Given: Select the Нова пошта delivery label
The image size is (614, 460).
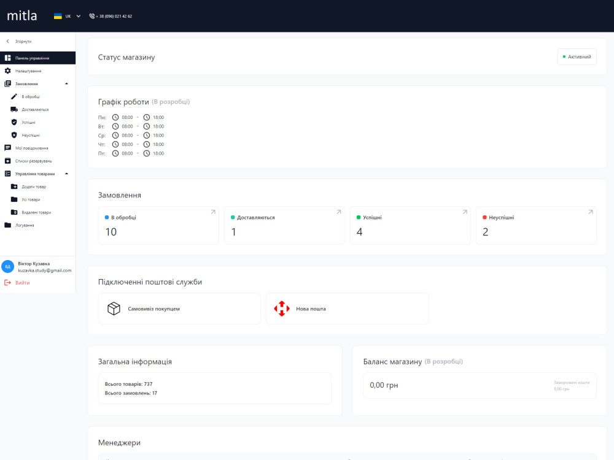Looking at the screenshot, I should click(311, 309).
